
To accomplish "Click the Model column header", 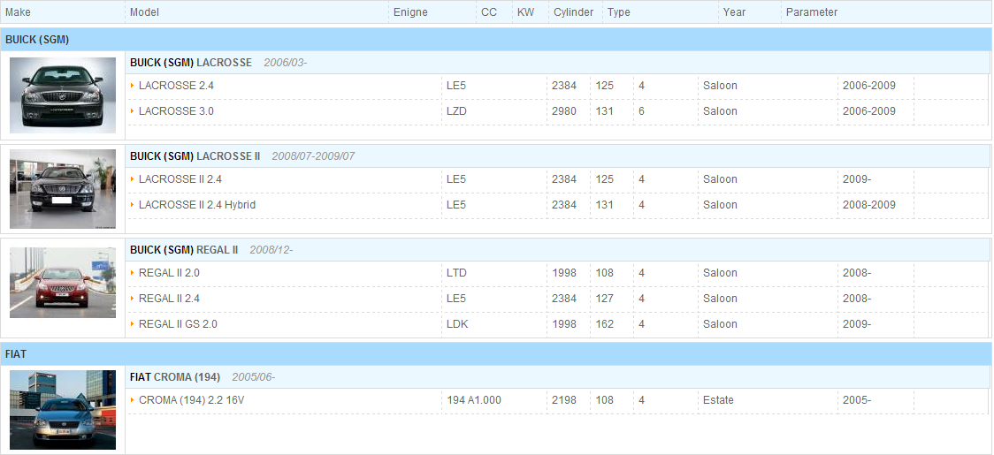I will [144, 12].
